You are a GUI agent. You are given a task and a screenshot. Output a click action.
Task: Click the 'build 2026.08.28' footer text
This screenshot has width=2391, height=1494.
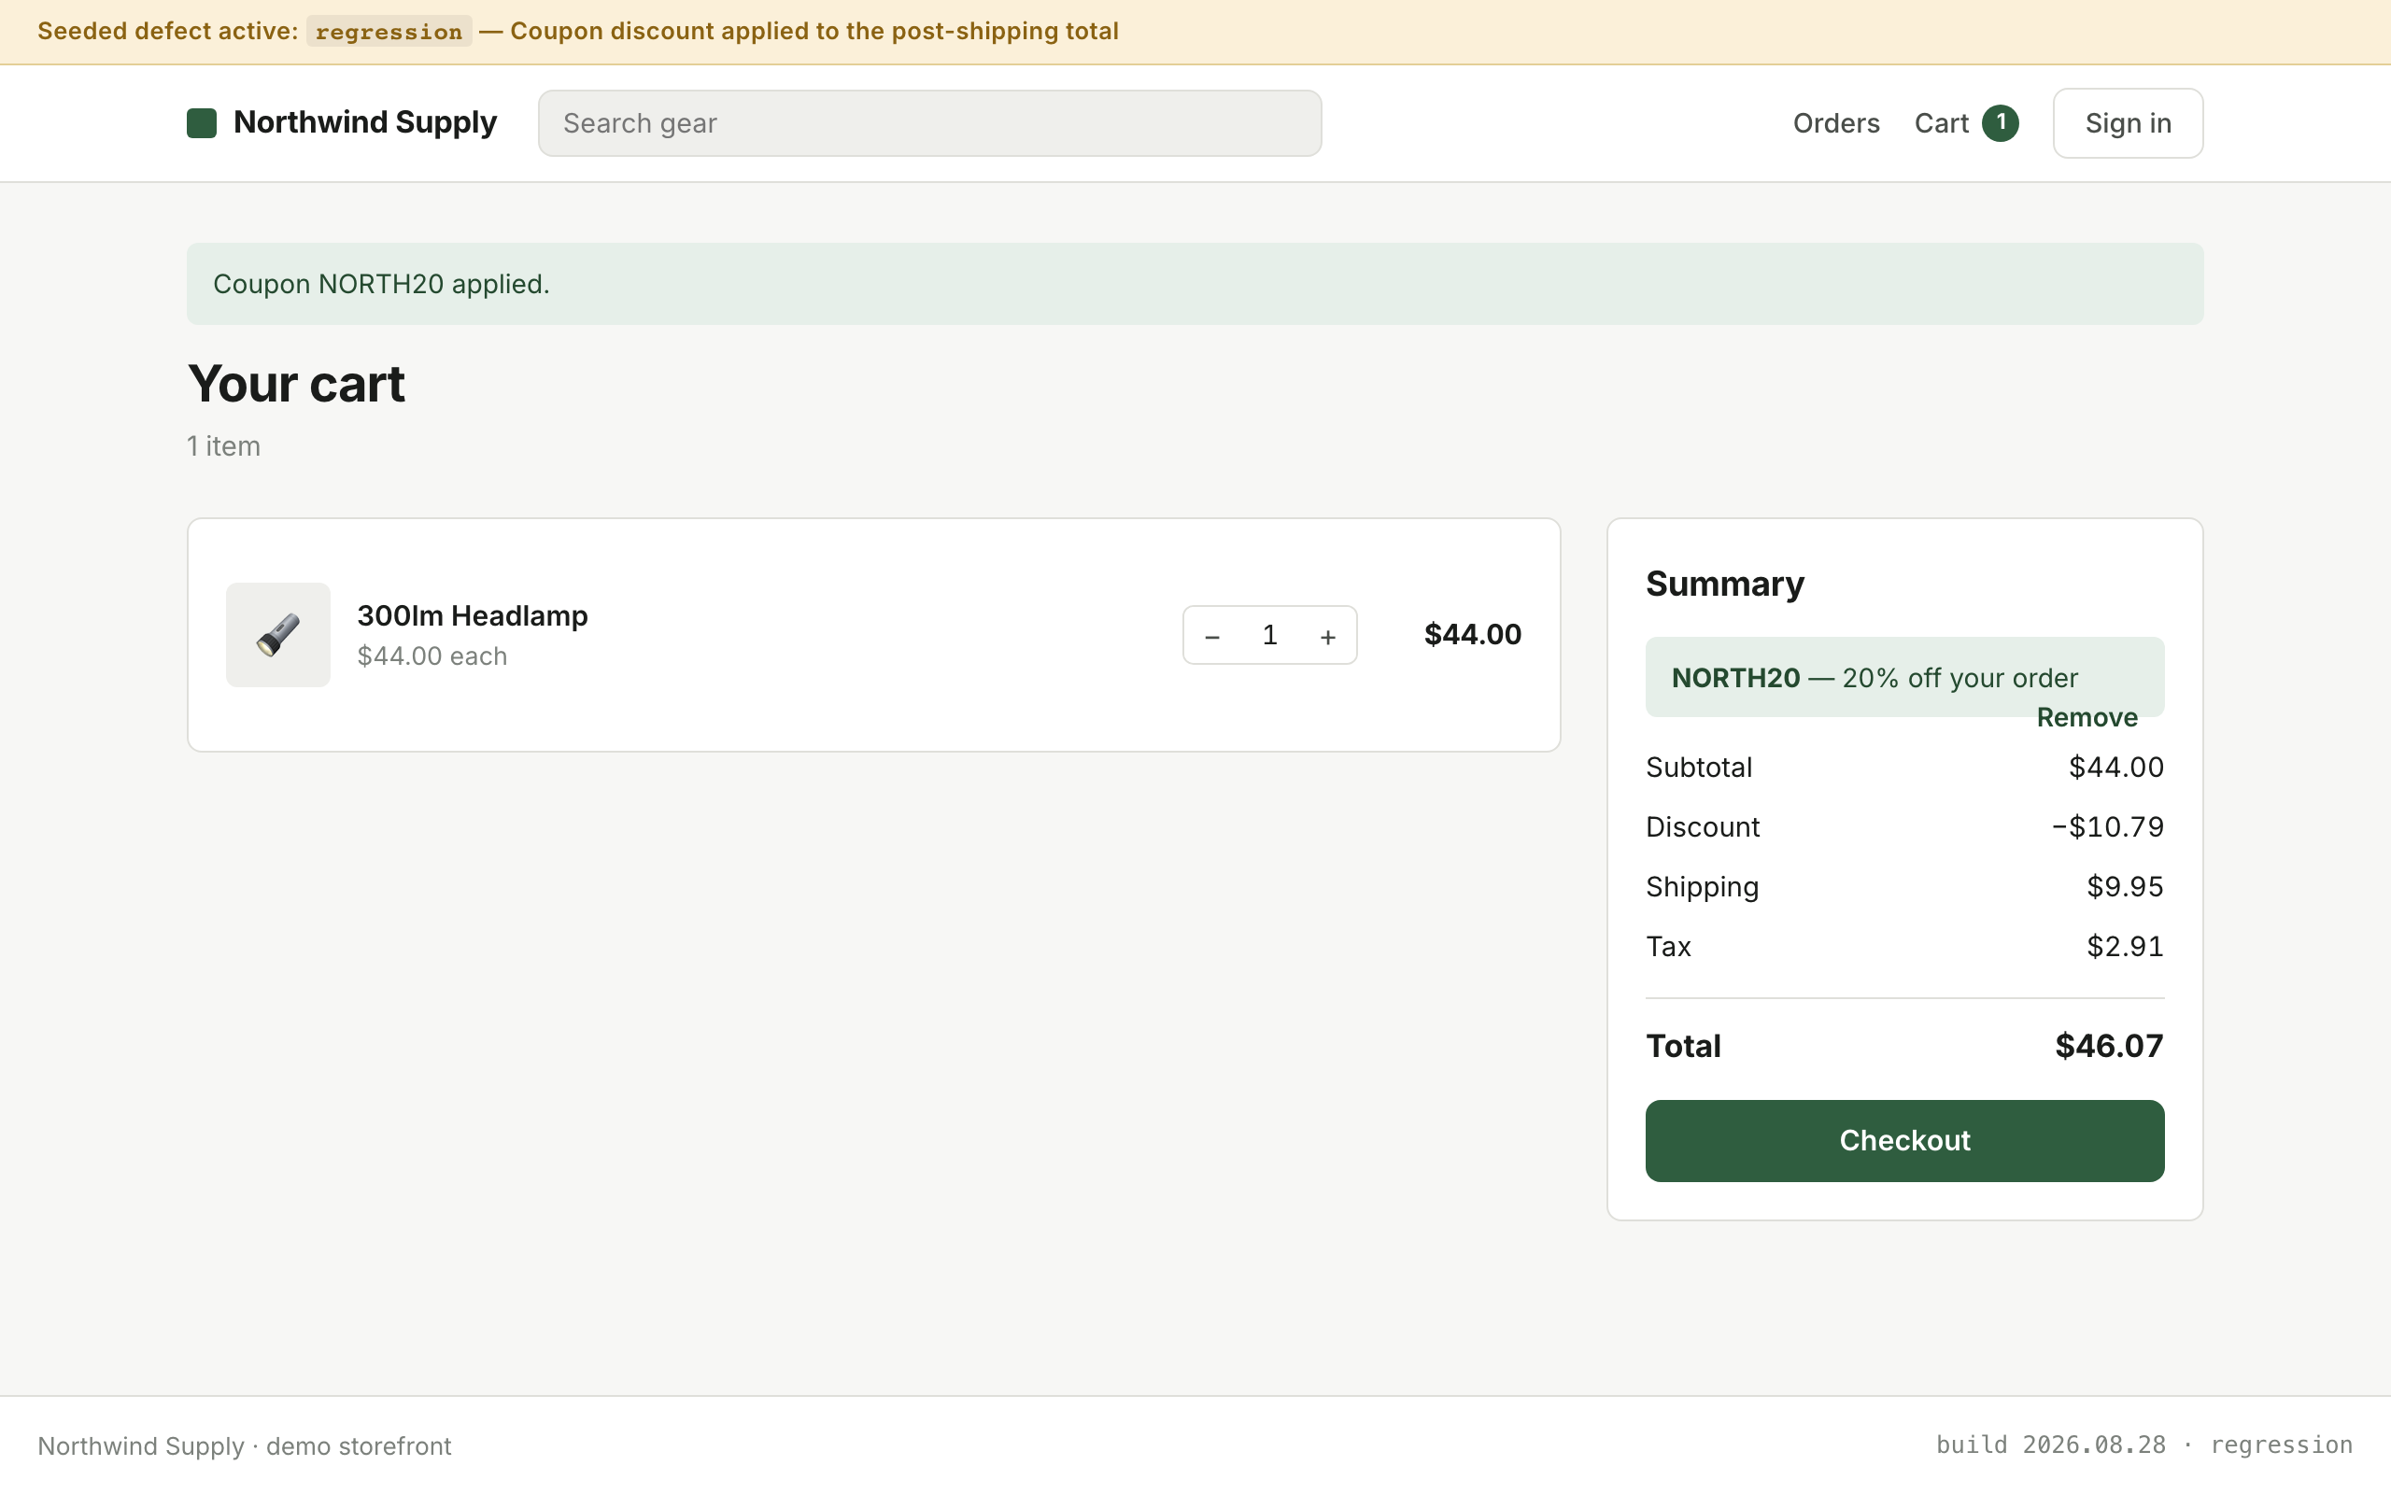[2050, 1445]
